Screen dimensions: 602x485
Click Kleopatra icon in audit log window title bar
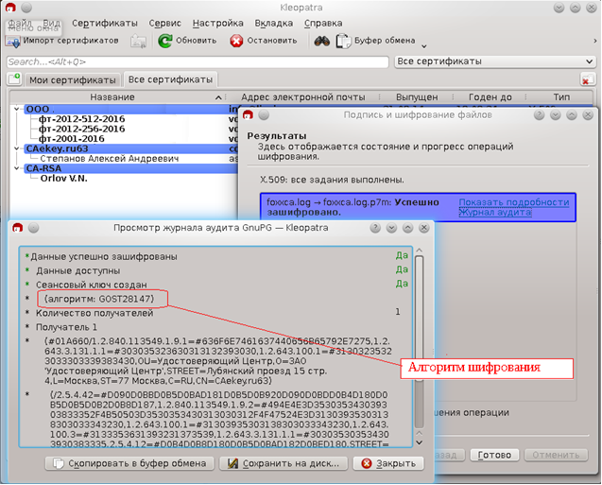(x=18, y=228)
